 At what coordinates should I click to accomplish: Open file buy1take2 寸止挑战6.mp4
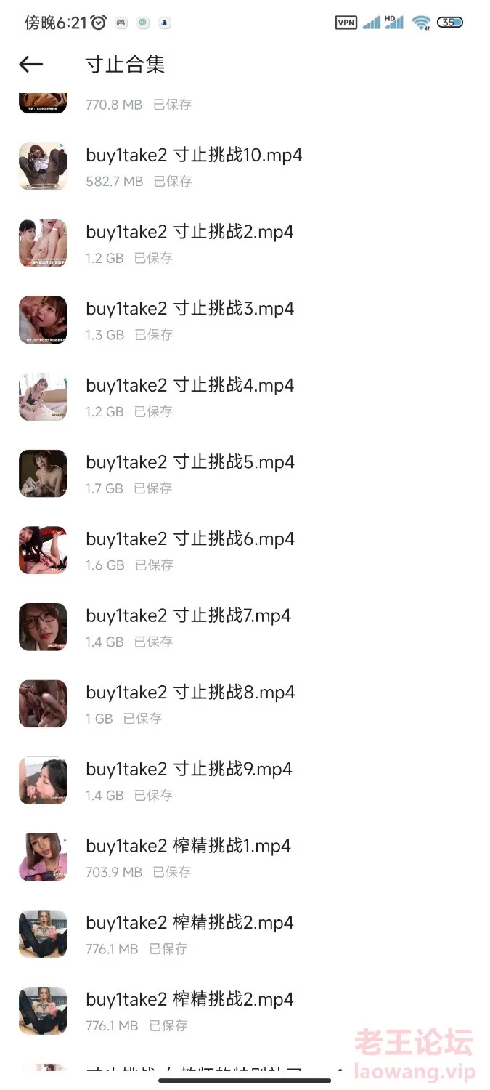[245, 549]
